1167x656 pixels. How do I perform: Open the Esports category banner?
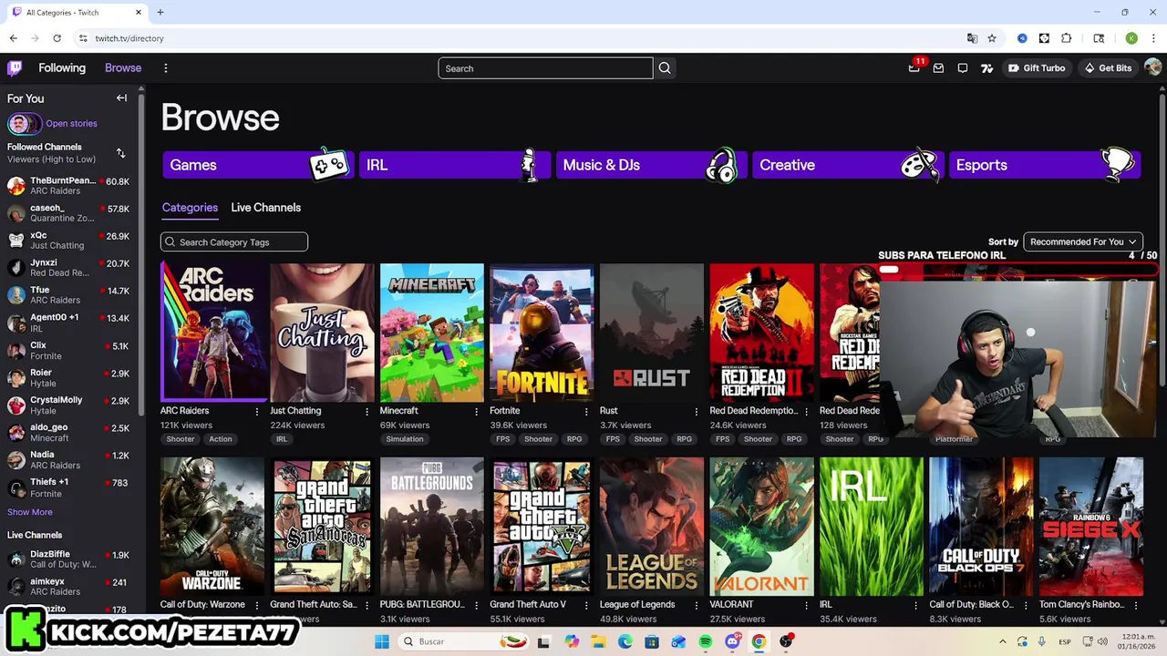pos(1044,165)
